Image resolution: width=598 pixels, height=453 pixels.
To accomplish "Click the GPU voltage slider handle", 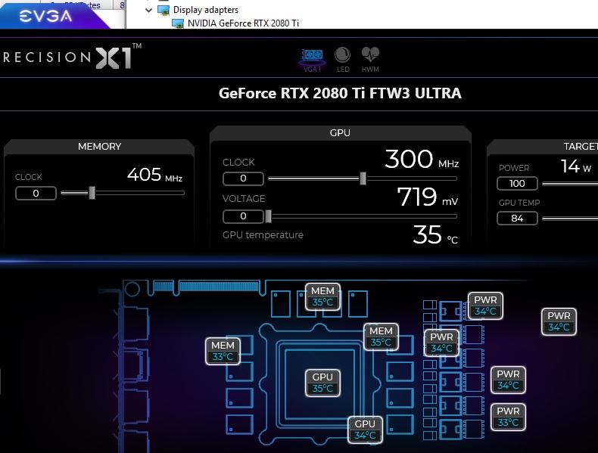I will coord(269,216).
